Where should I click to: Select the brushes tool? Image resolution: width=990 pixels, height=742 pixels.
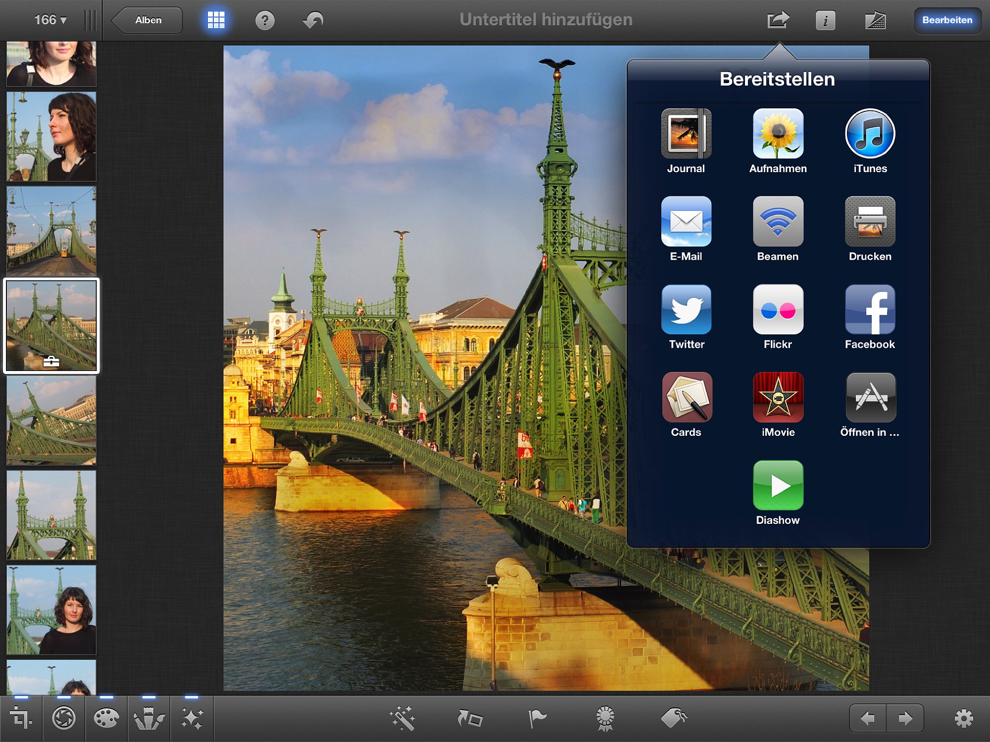click(149, 718)
